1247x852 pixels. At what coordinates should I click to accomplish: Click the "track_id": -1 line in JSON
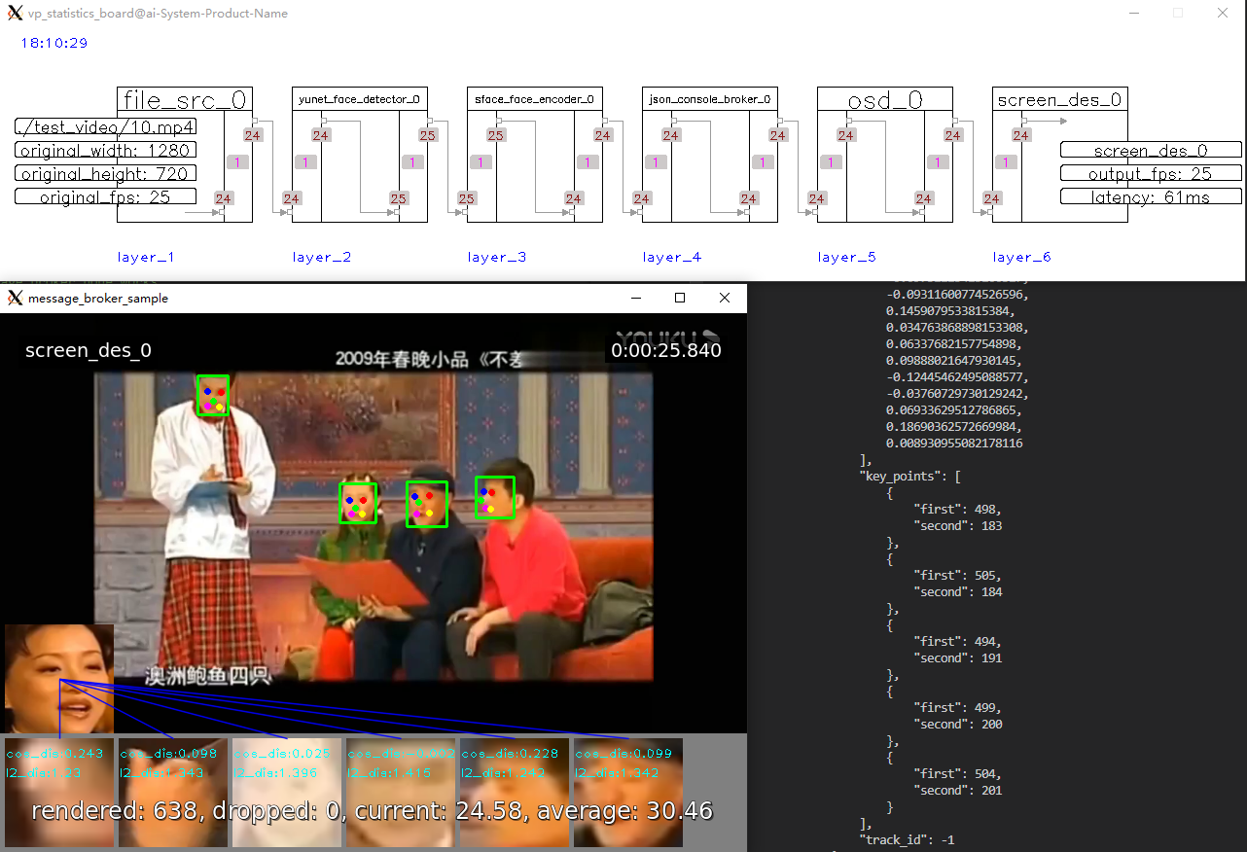(x=909, y=839)
